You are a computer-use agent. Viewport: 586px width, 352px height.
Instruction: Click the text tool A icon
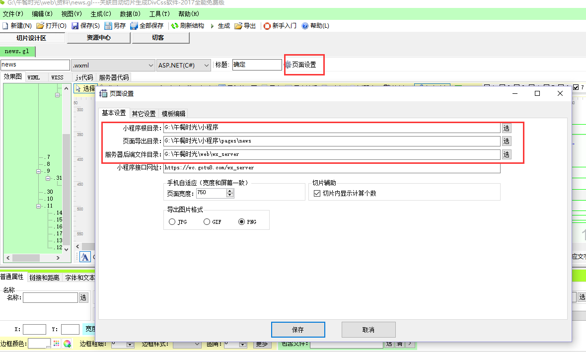pos(85,257)
